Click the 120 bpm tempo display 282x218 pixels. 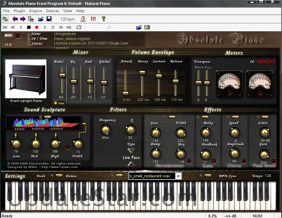click(x=67, y=19)
